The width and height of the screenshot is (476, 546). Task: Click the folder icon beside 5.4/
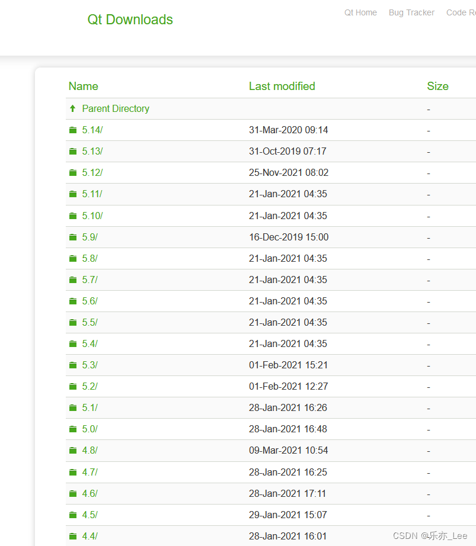tap(73, 343)
